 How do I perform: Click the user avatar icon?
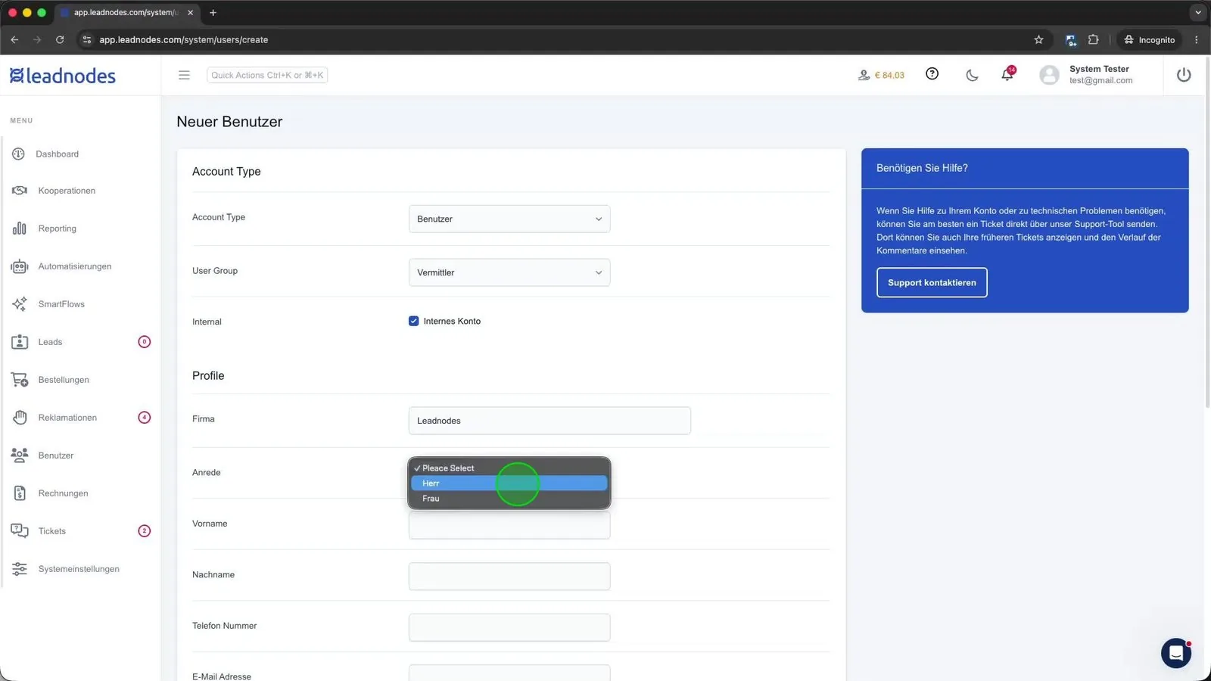[1049, 75]
